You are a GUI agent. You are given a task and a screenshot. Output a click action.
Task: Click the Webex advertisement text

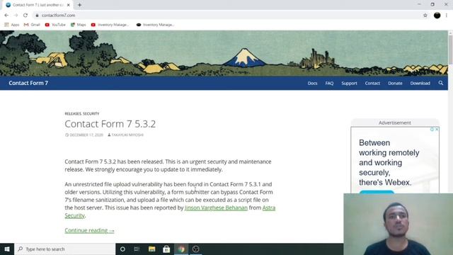389,162
